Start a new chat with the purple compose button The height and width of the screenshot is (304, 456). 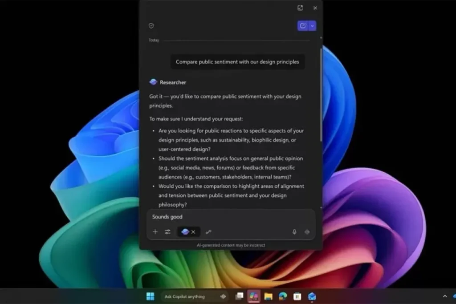point(303,26)
